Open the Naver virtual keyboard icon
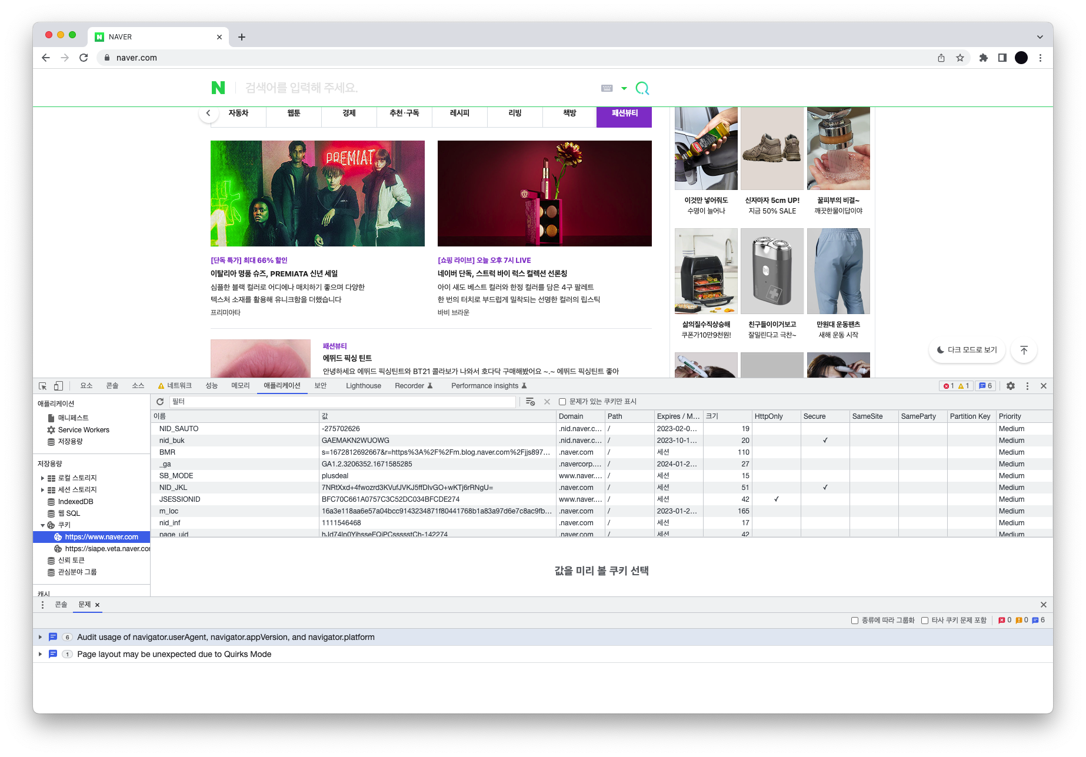1086x757 pixels. click(x=607, y=88)
